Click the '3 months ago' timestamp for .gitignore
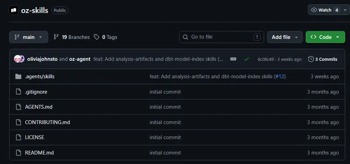350x164 pixels. click(x=323, y=92)
